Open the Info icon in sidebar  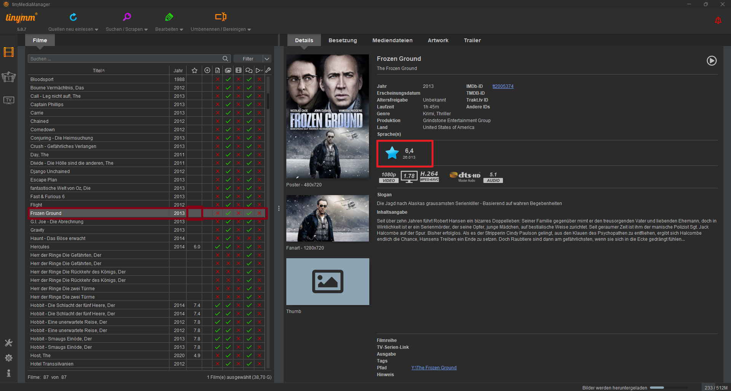tap(9, 373)
